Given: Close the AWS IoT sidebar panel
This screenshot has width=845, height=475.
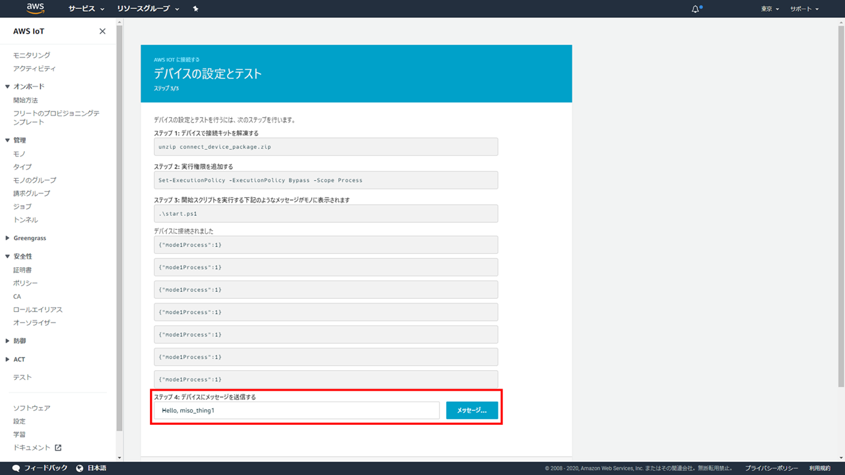Looking at the screenshot, I should pyautogui.click(x=102, y=31).
